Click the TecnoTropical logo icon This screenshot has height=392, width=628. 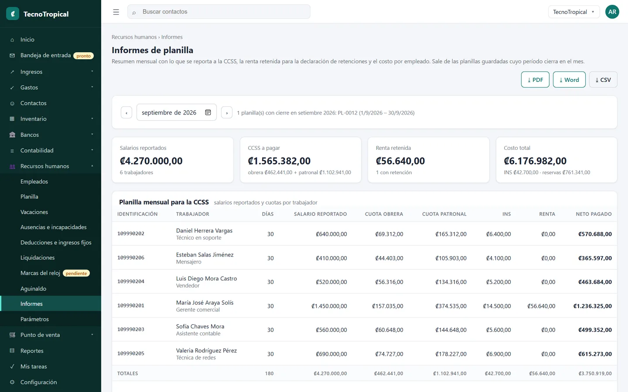[x=13, y=14]
